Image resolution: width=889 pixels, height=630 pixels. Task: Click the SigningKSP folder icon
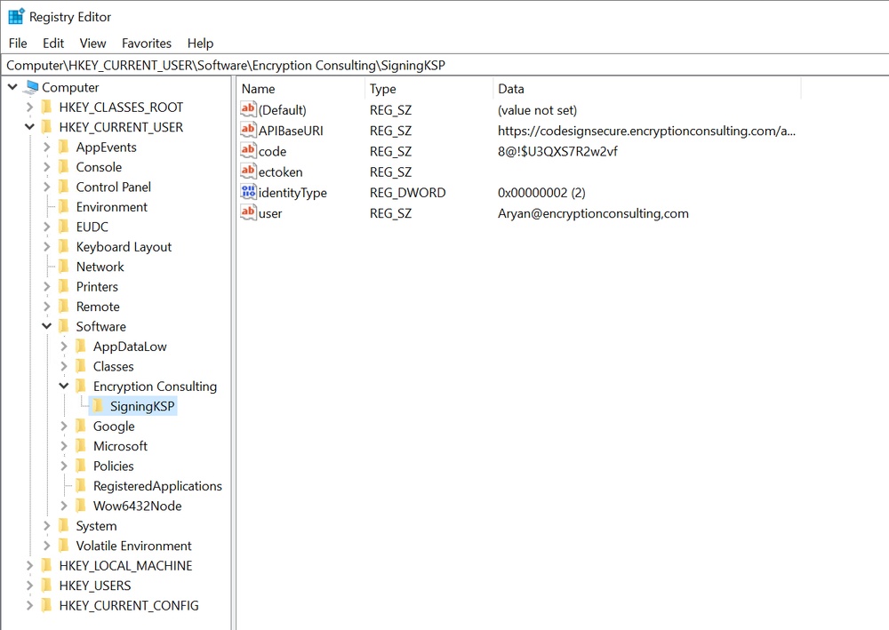98,406
